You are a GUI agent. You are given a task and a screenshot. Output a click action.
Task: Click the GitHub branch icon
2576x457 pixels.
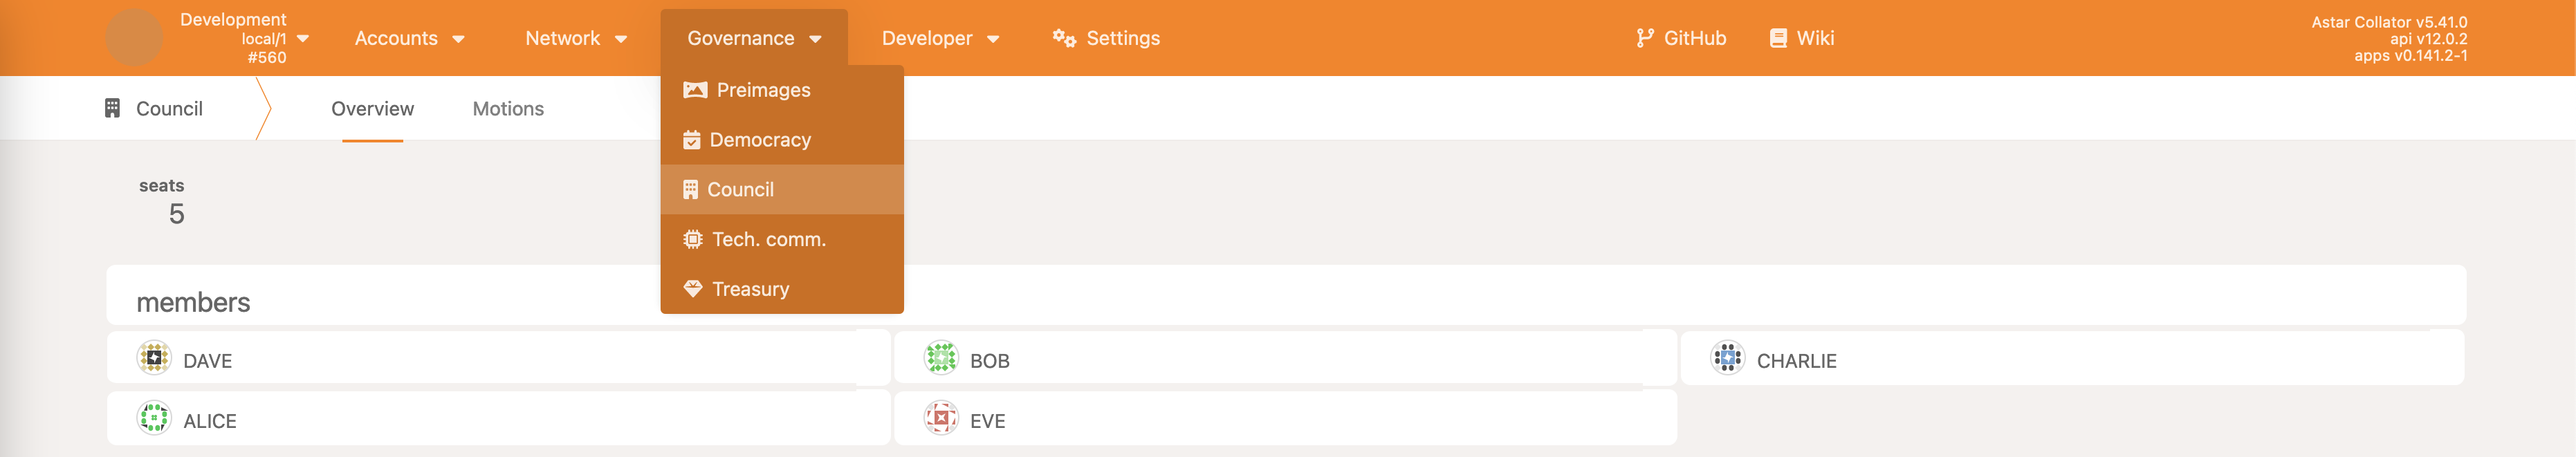(x=1644, y=38)
